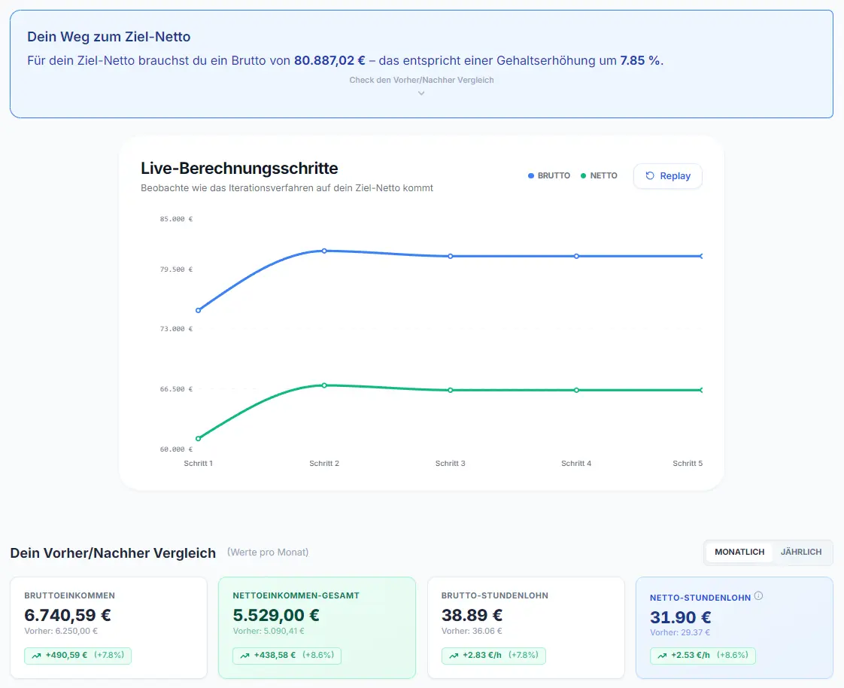Open the Nettoeinkommen-Gesamt card
844x688 pixels.
(x=317, y=628)
